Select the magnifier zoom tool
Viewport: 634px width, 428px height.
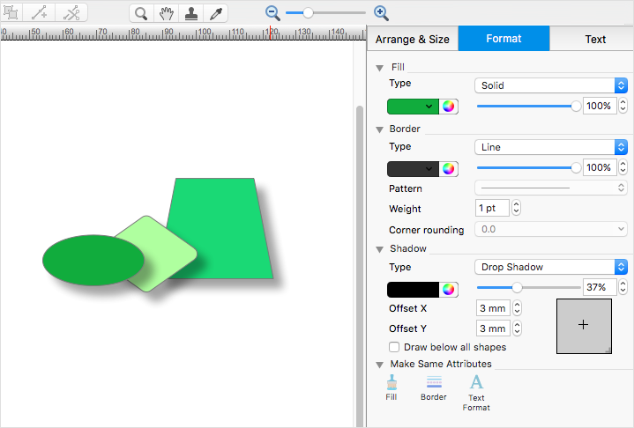click(141, 13)
